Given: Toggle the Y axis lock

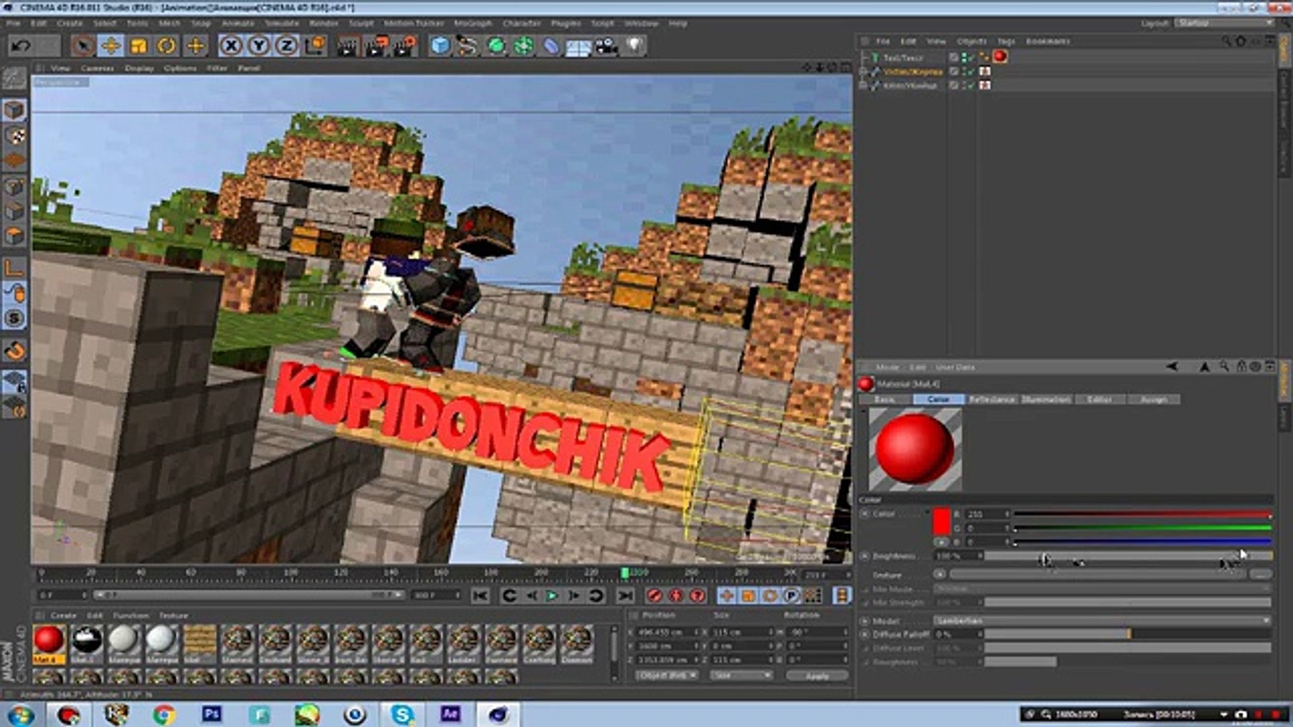Looking at the screenshot, I should coord(259,46).
